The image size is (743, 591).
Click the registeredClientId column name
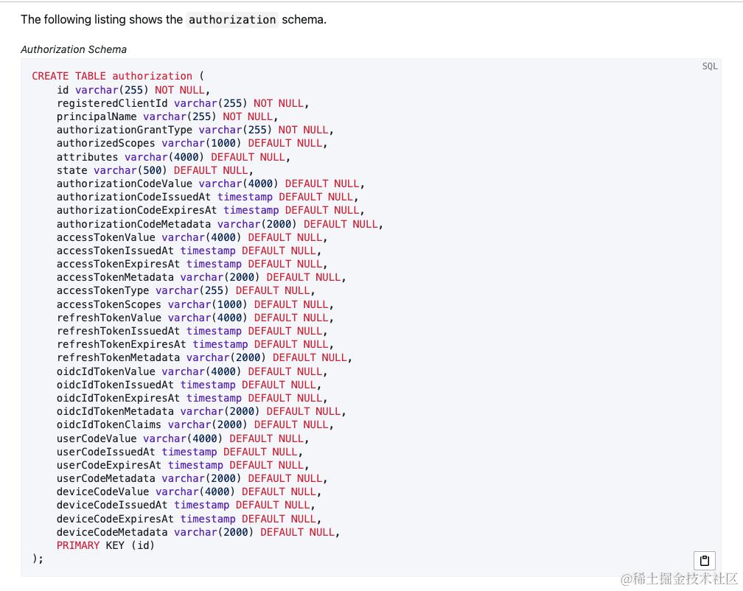(x=112, y=103)
